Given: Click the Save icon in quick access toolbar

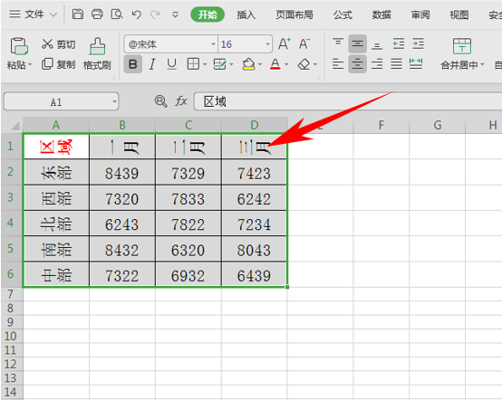Looking at the screenshot, I should tap(78, 14).
